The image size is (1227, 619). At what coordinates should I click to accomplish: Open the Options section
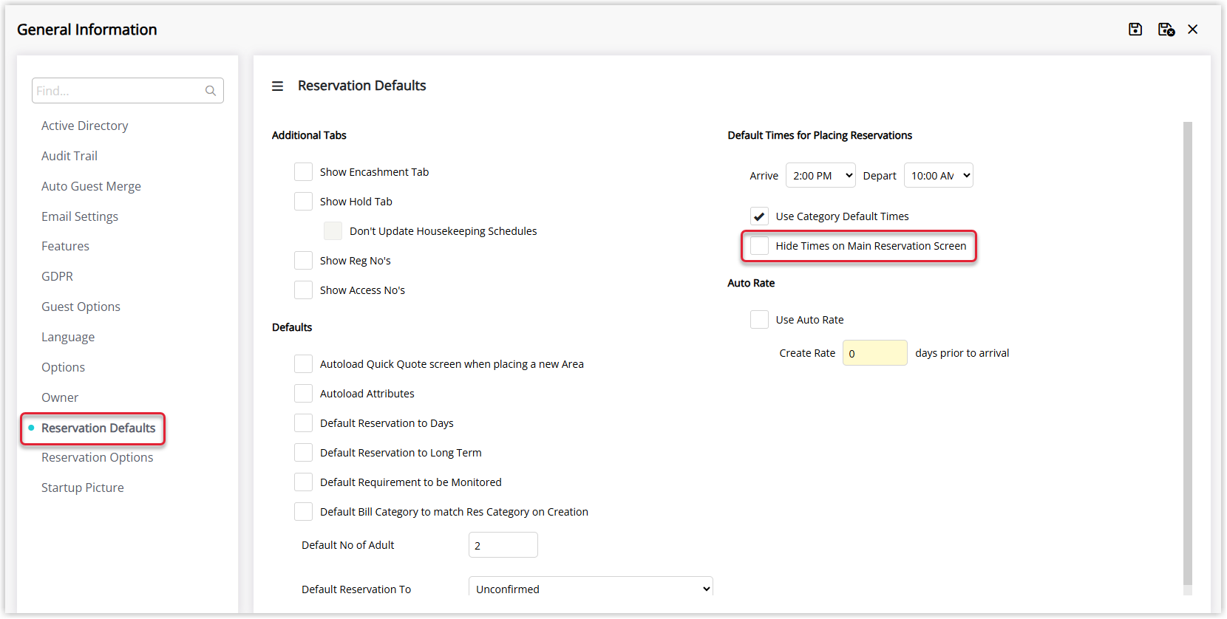tap(63, 367)
